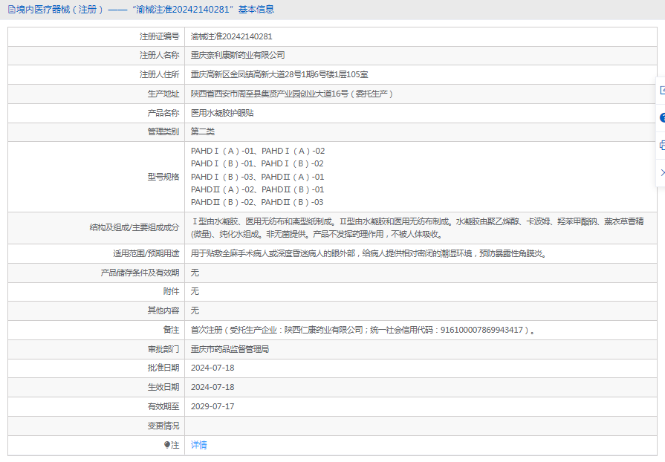Screen dimensions: 665x462
Task: Click registration number value 渝械注准20242140281
Action: [x=231, y=36]
